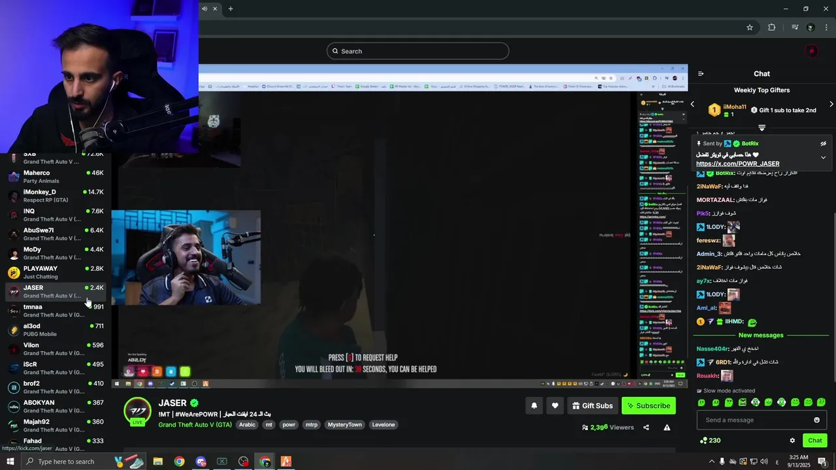
Task: Insert the first green Kick emote
Action: [701, 403]
